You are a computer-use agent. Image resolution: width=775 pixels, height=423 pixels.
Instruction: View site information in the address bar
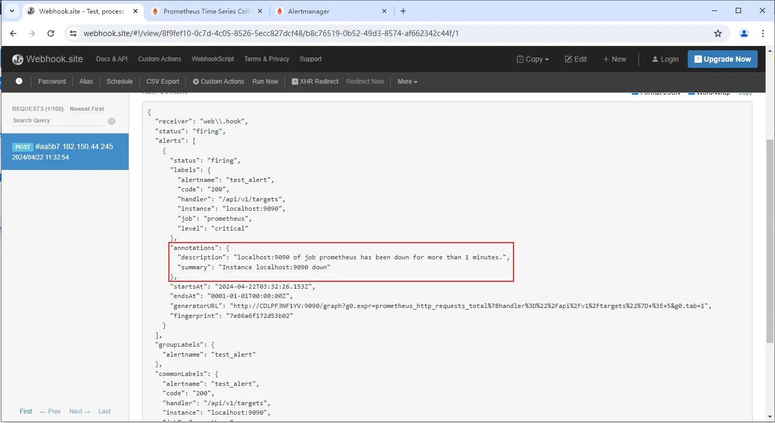(74, 33)
